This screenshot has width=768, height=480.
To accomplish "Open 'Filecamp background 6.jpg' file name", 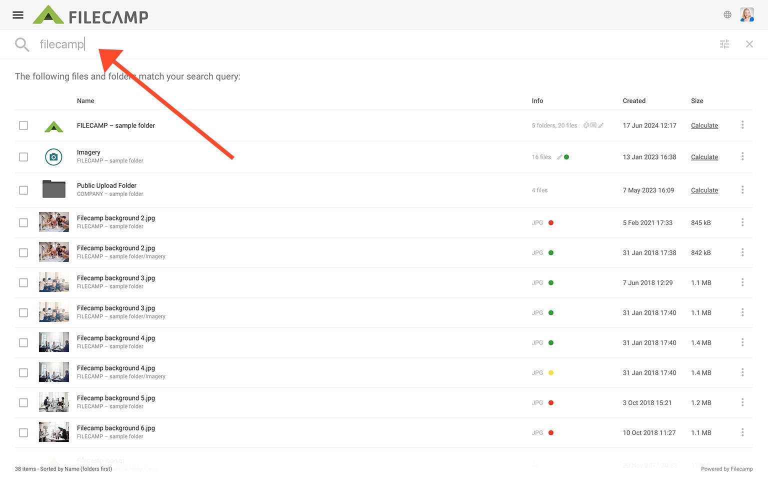I will click(116, 428).
